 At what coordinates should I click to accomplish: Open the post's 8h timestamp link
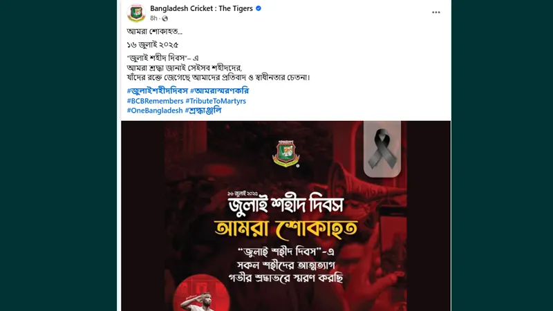(153, 19)
